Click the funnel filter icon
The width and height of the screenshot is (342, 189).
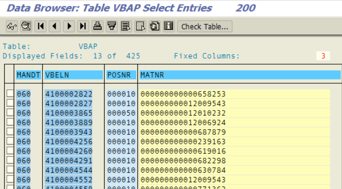pos(112,26)
